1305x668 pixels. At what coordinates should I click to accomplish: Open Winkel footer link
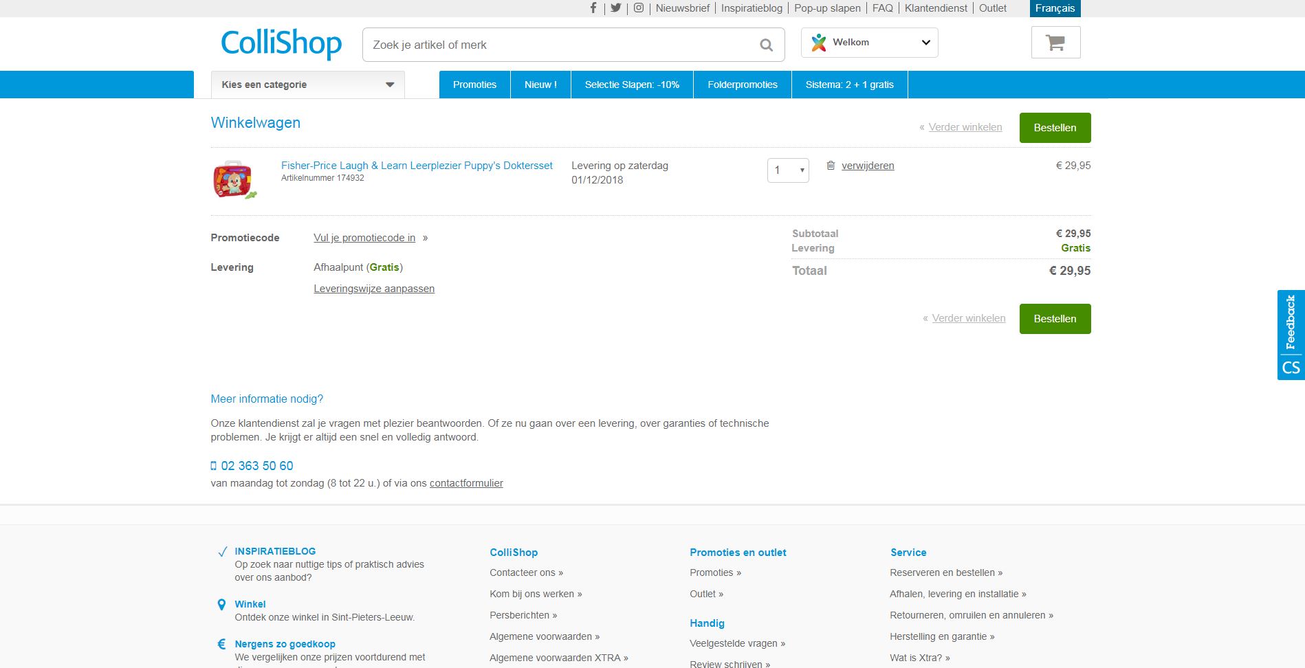(250, 604)
